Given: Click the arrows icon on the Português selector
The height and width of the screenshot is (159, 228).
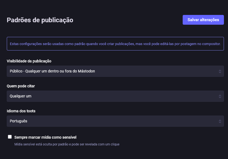Looking at the screenshot, I should [220, 121].
